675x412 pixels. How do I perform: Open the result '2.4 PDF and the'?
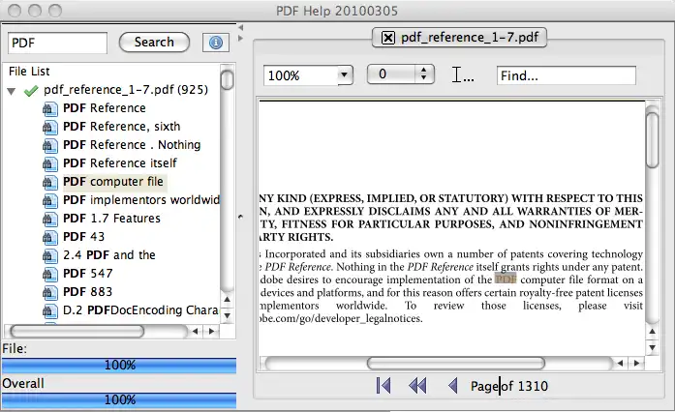point(108,255)
